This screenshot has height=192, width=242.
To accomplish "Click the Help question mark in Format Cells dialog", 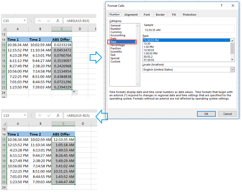I will pyautogui.click(x=222, y=6).
